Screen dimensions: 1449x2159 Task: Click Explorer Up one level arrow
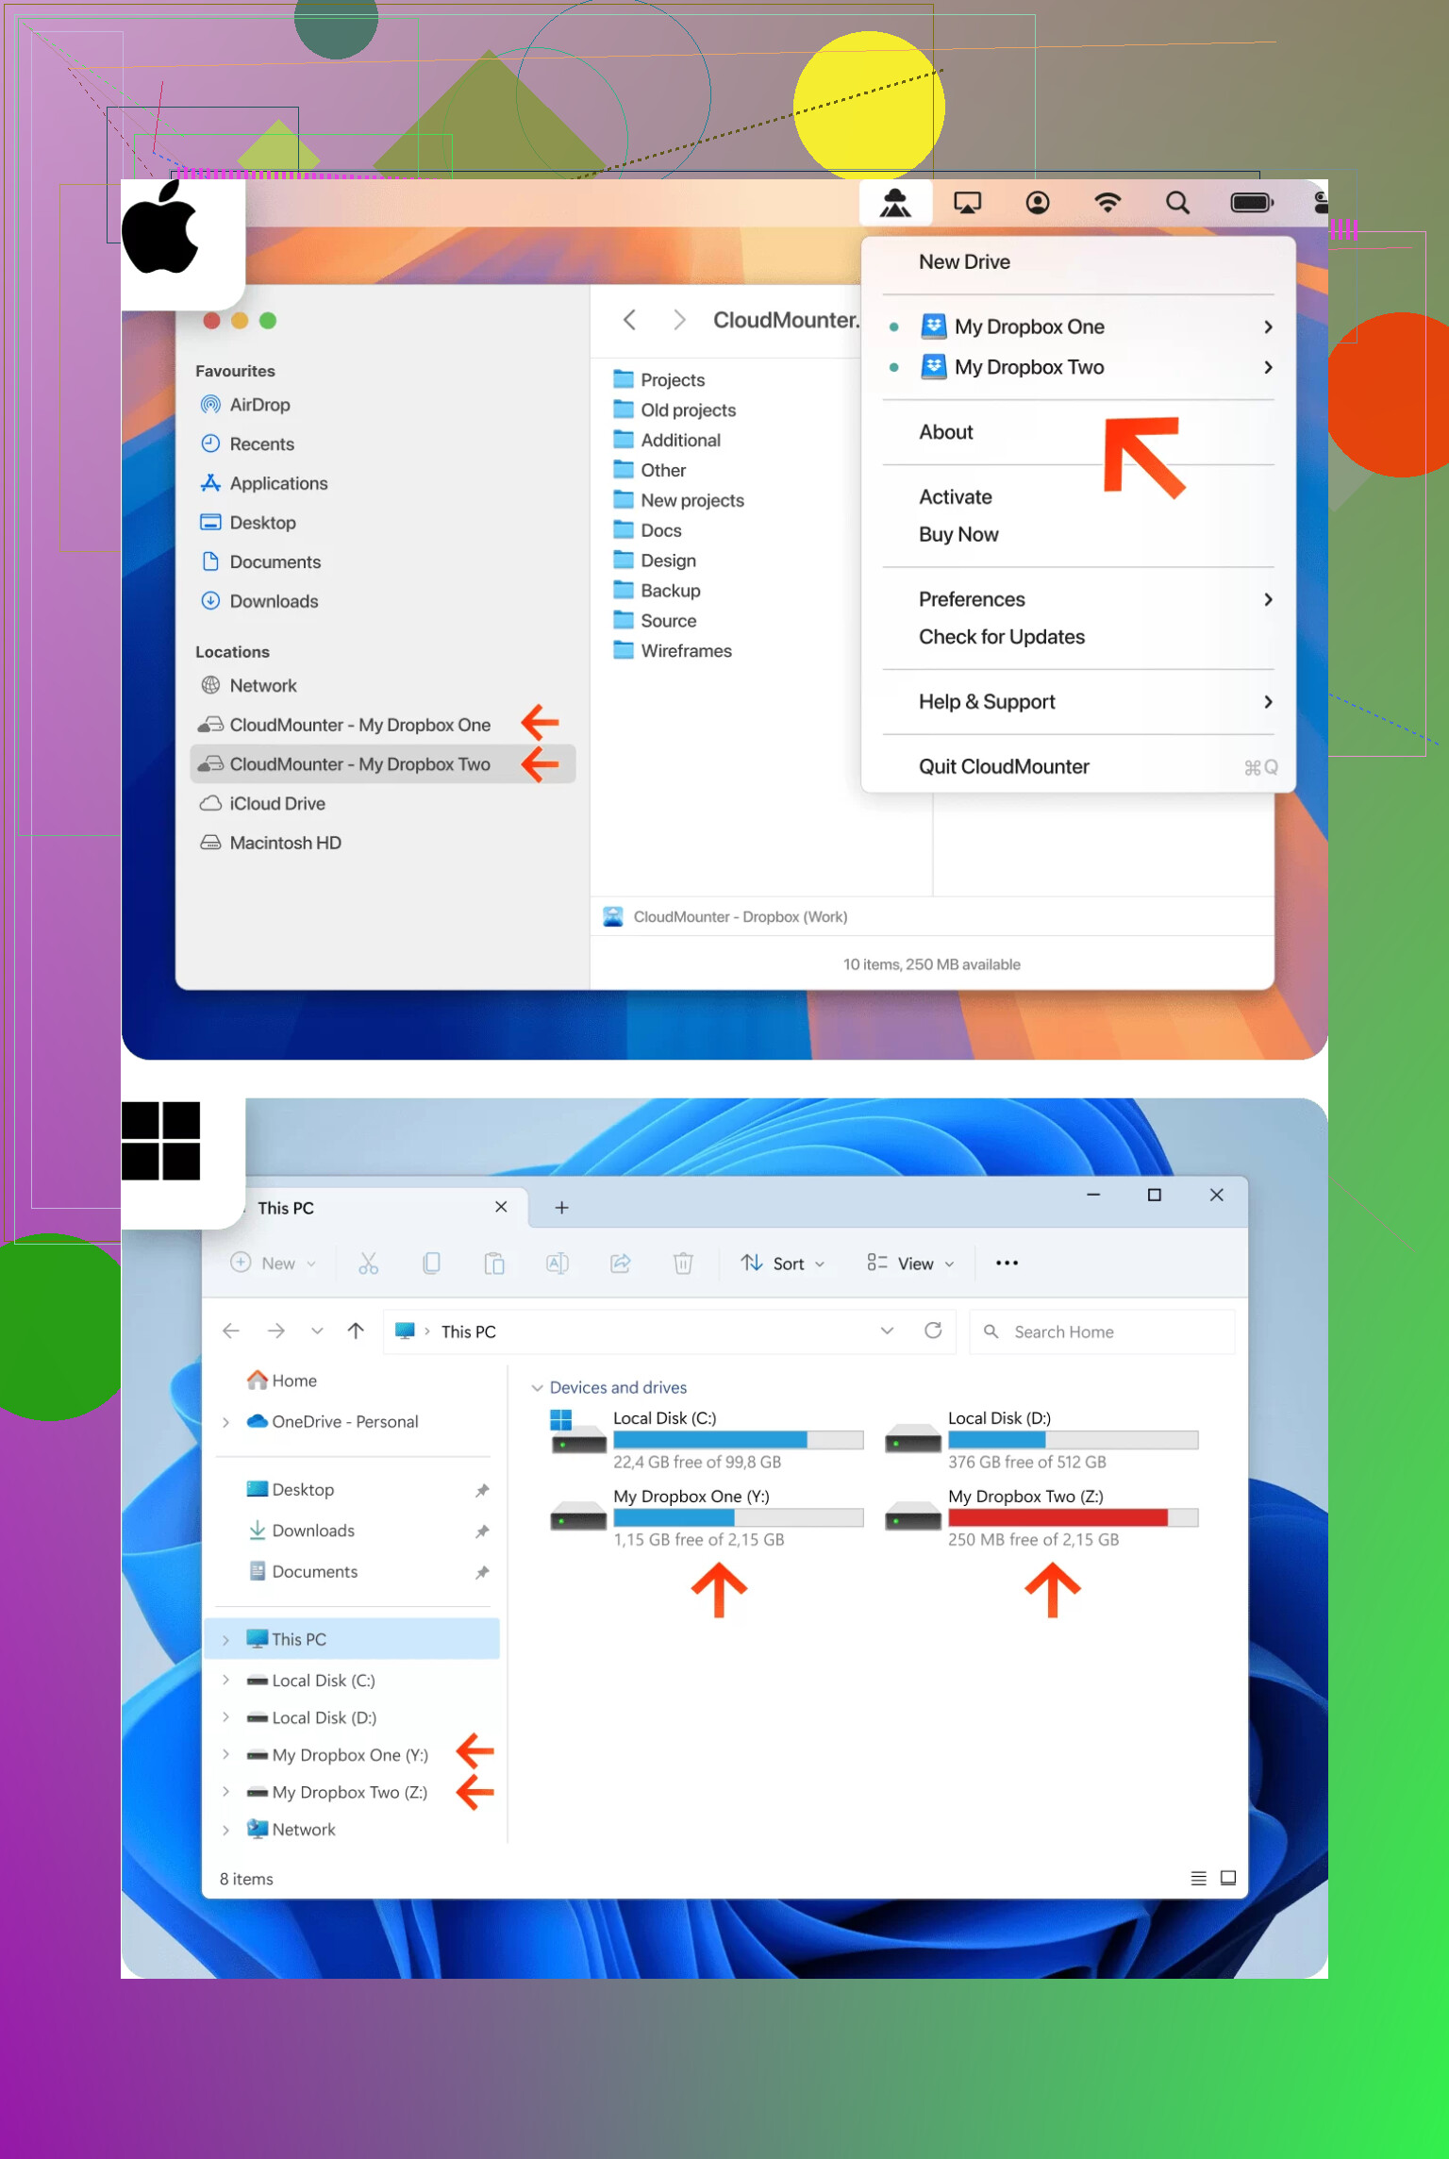tap(355, 1331)
